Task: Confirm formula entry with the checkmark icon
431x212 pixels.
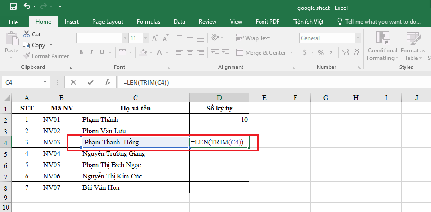Action: (x=90, y=82)
